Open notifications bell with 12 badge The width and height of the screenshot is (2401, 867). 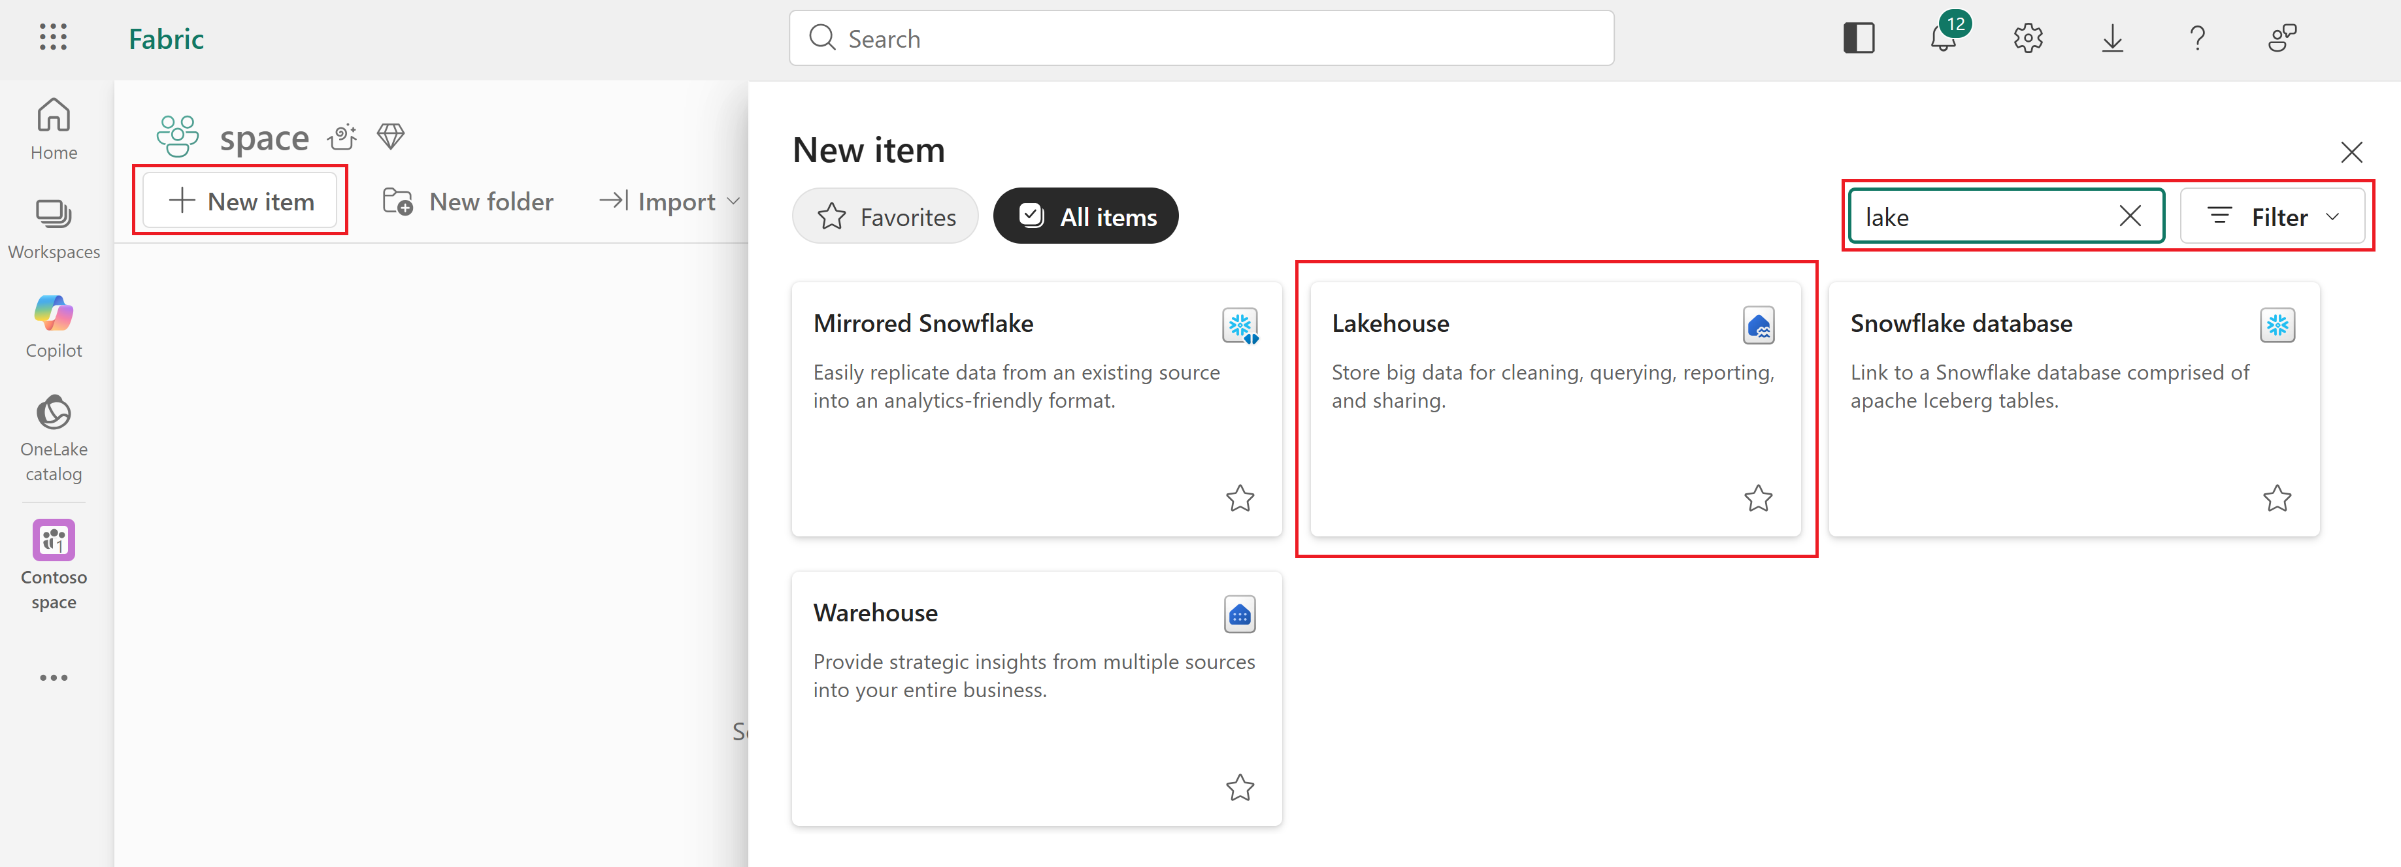[x=1944, y=39]
